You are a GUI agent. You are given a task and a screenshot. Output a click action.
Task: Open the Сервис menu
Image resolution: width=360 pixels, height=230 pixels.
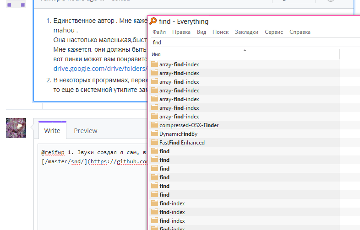[x=274, y=32]
